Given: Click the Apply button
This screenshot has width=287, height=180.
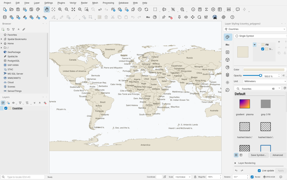Looking at the screenshot, I should pyautogui.click(x=280, y=171).
